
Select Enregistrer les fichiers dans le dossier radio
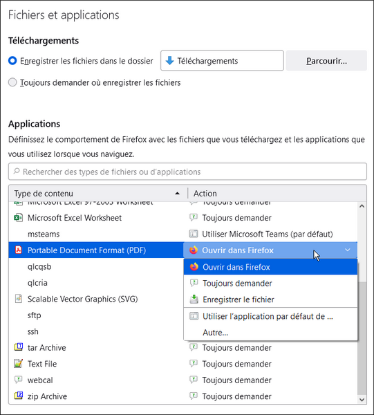[12, 61]
